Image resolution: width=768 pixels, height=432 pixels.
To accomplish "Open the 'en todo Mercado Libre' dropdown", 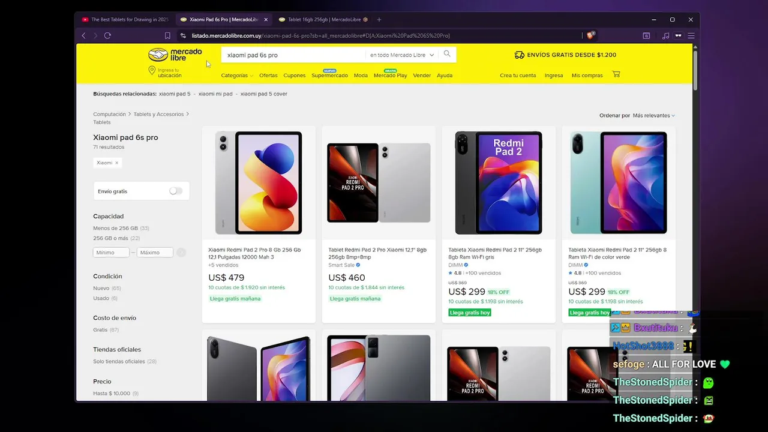I will pos(401,55).
